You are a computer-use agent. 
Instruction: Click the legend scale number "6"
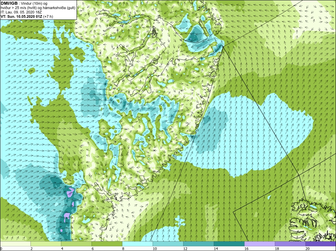pyautogui.click(x=93, y=249)
